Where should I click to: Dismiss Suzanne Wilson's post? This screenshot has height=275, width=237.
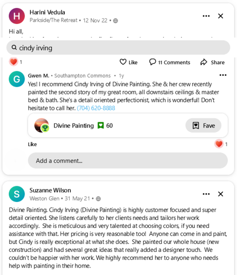220,194
